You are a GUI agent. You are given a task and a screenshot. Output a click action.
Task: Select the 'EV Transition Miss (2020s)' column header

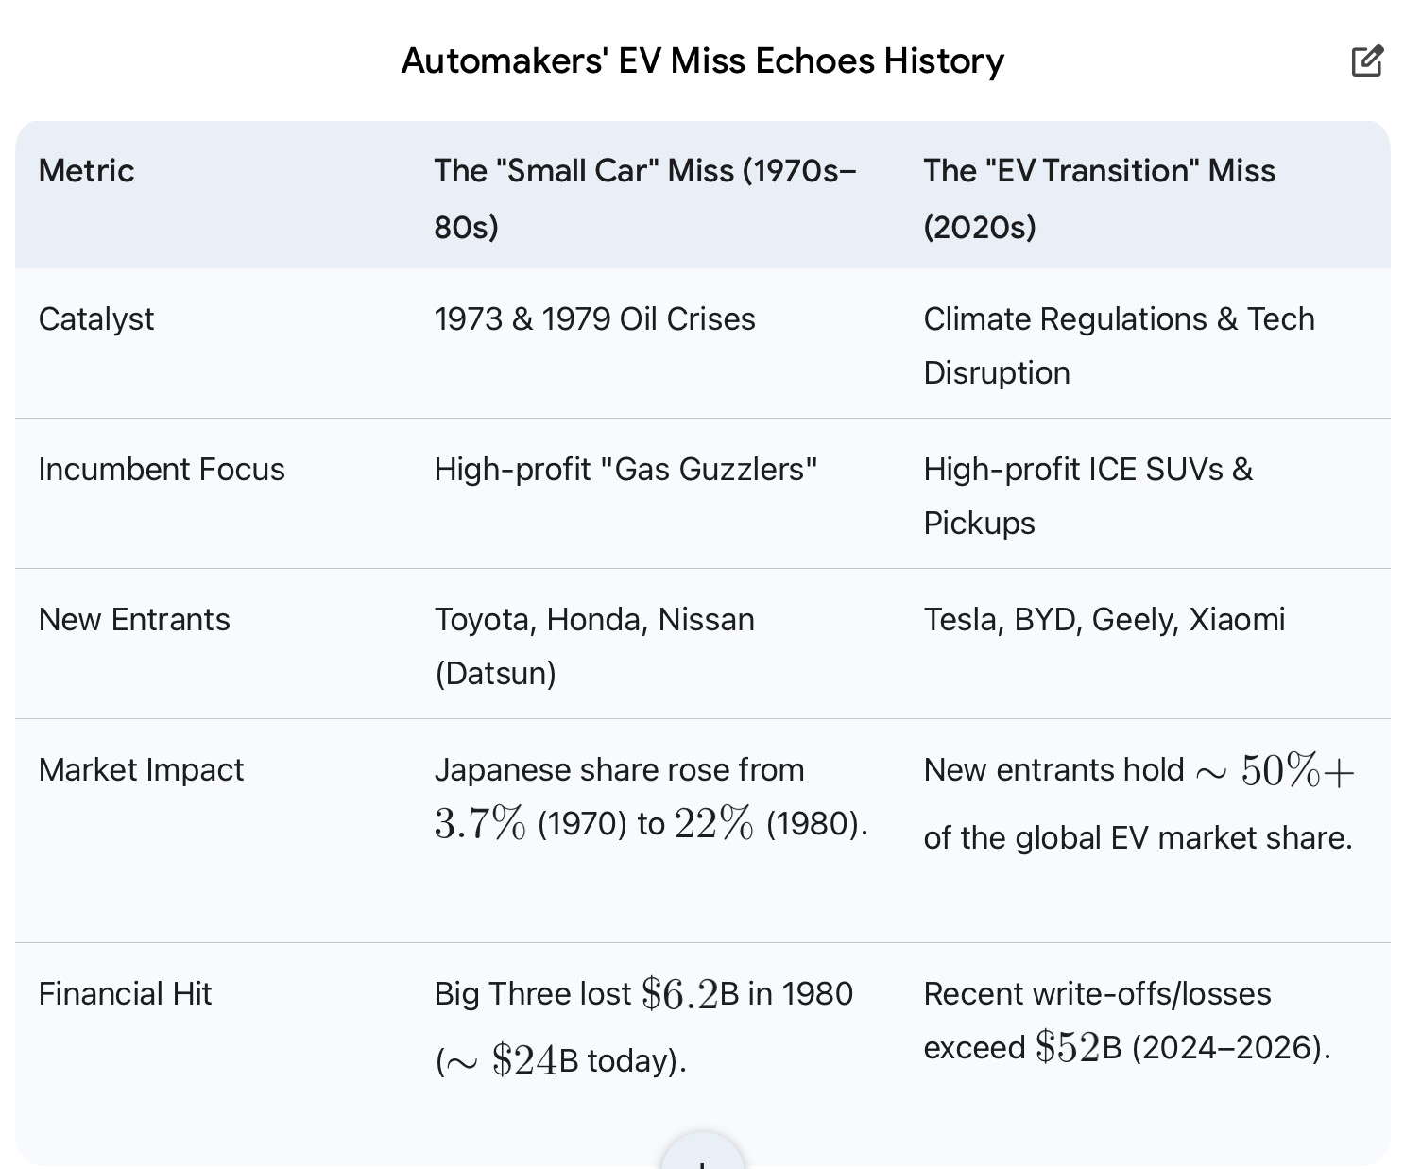tap(1099, 198)
